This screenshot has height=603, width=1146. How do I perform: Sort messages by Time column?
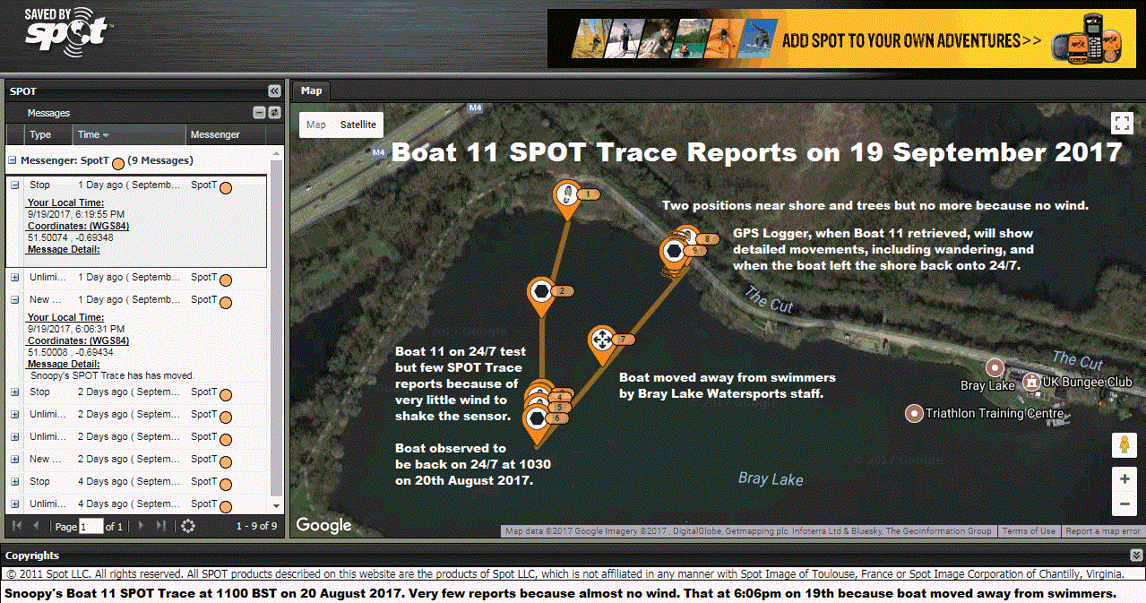(x=93, y=134)
